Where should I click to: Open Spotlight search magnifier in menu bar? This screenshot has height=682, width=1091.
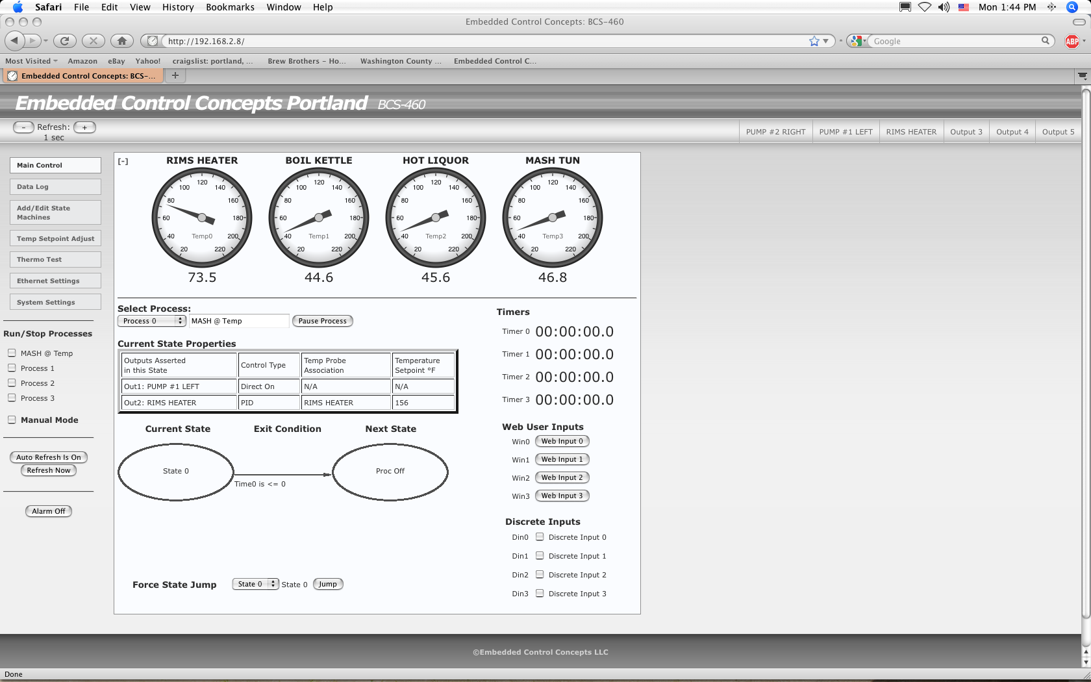coord(1072,7)
